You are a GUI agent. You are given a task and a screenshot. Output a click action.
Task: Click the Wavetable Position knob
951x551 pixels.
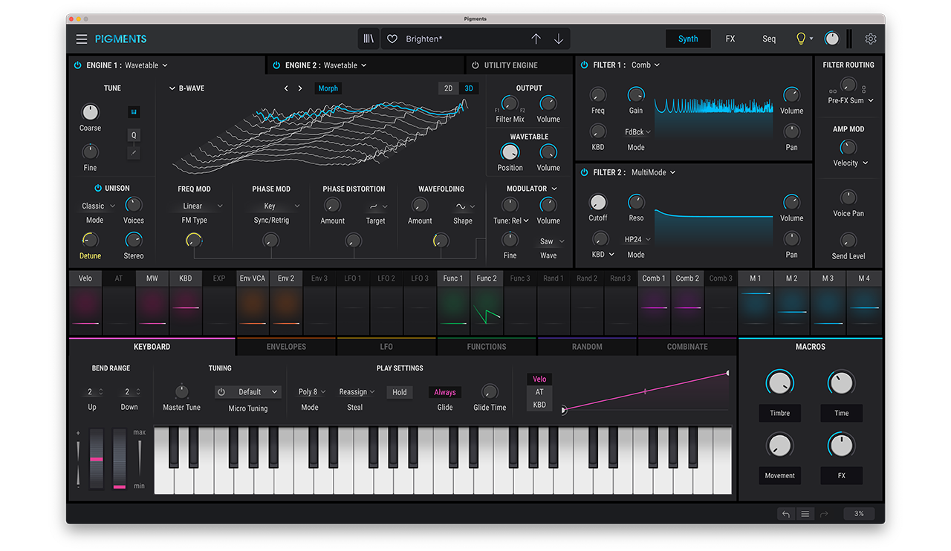point(510,151)
